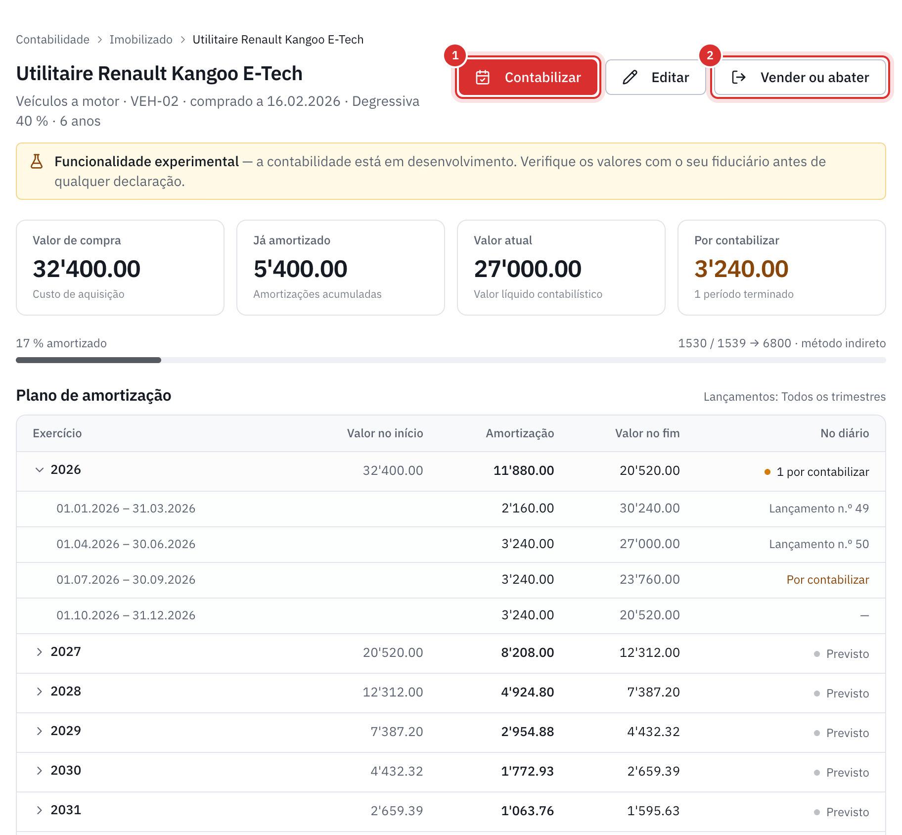This screenshot has width=902, height=835.
Task: Click the Previsto status for 2029
Action: pyautogui.click(x=841, y=733)
